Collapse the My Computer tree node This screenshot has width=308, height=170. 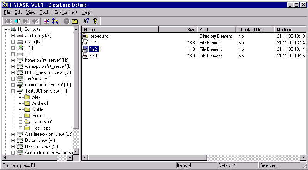coord(6,29)
